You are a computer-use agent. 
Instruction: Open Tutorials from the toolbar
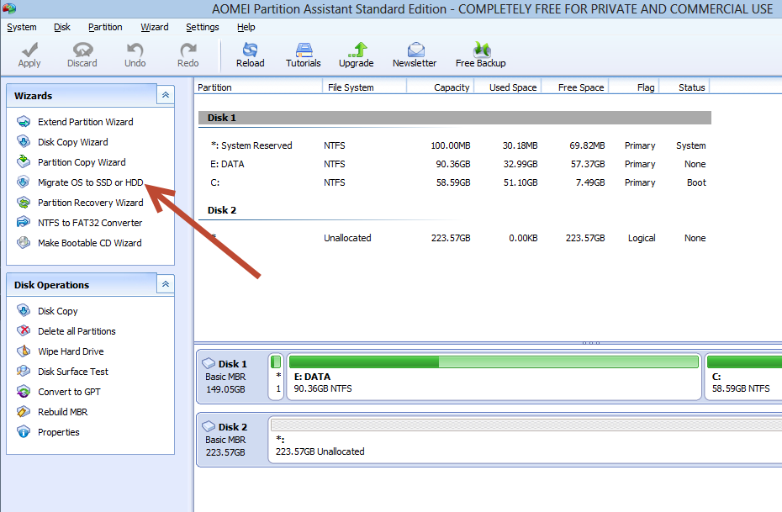(303, 50)
